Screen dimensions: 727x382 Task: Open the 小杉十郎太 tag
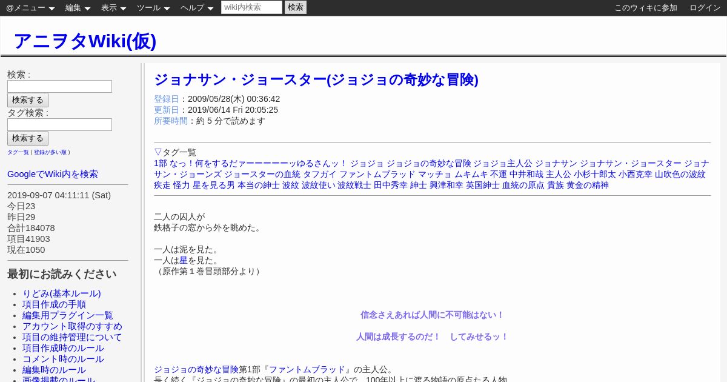click(x=595, y=174)
